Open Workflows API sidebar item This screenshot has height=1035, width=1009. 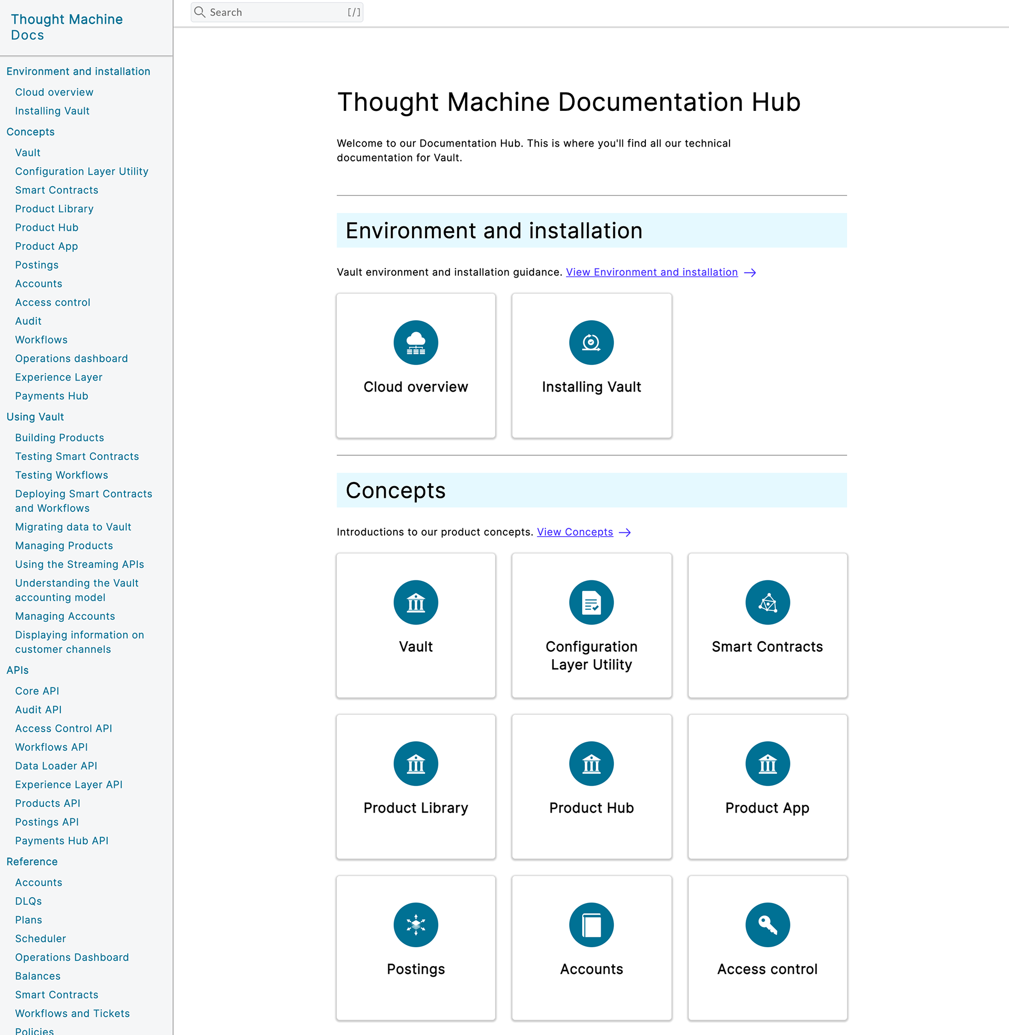(x=52, y=747)
